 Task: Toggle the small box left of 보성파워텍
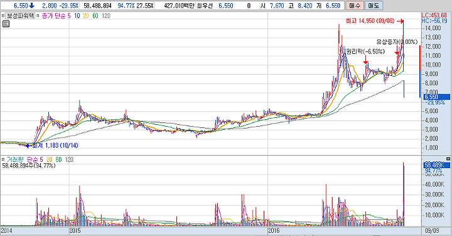coord(3,16)
